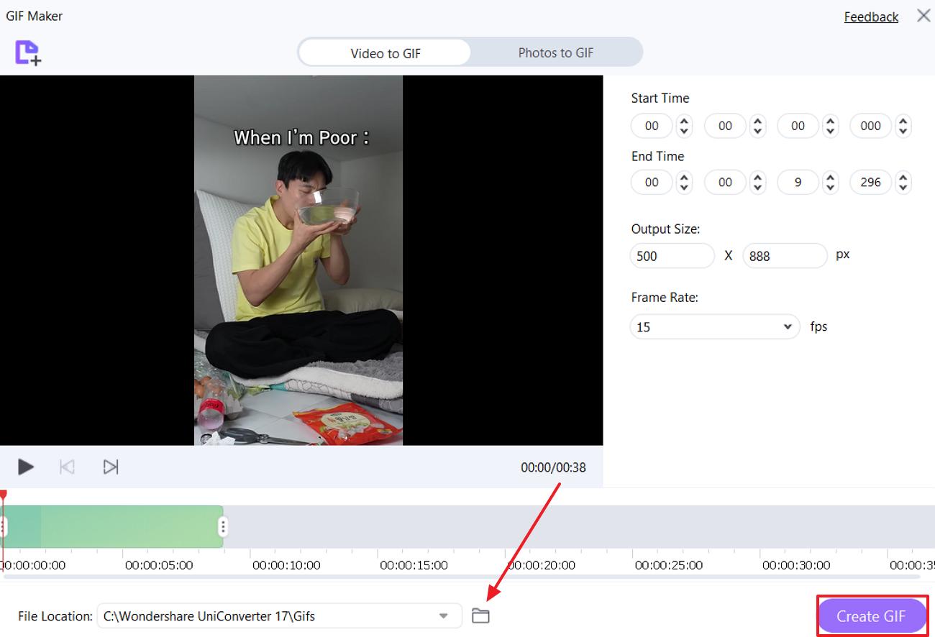Open the Feedback link
This screenshot has width=935, height=637.
[x=870, y=17]
